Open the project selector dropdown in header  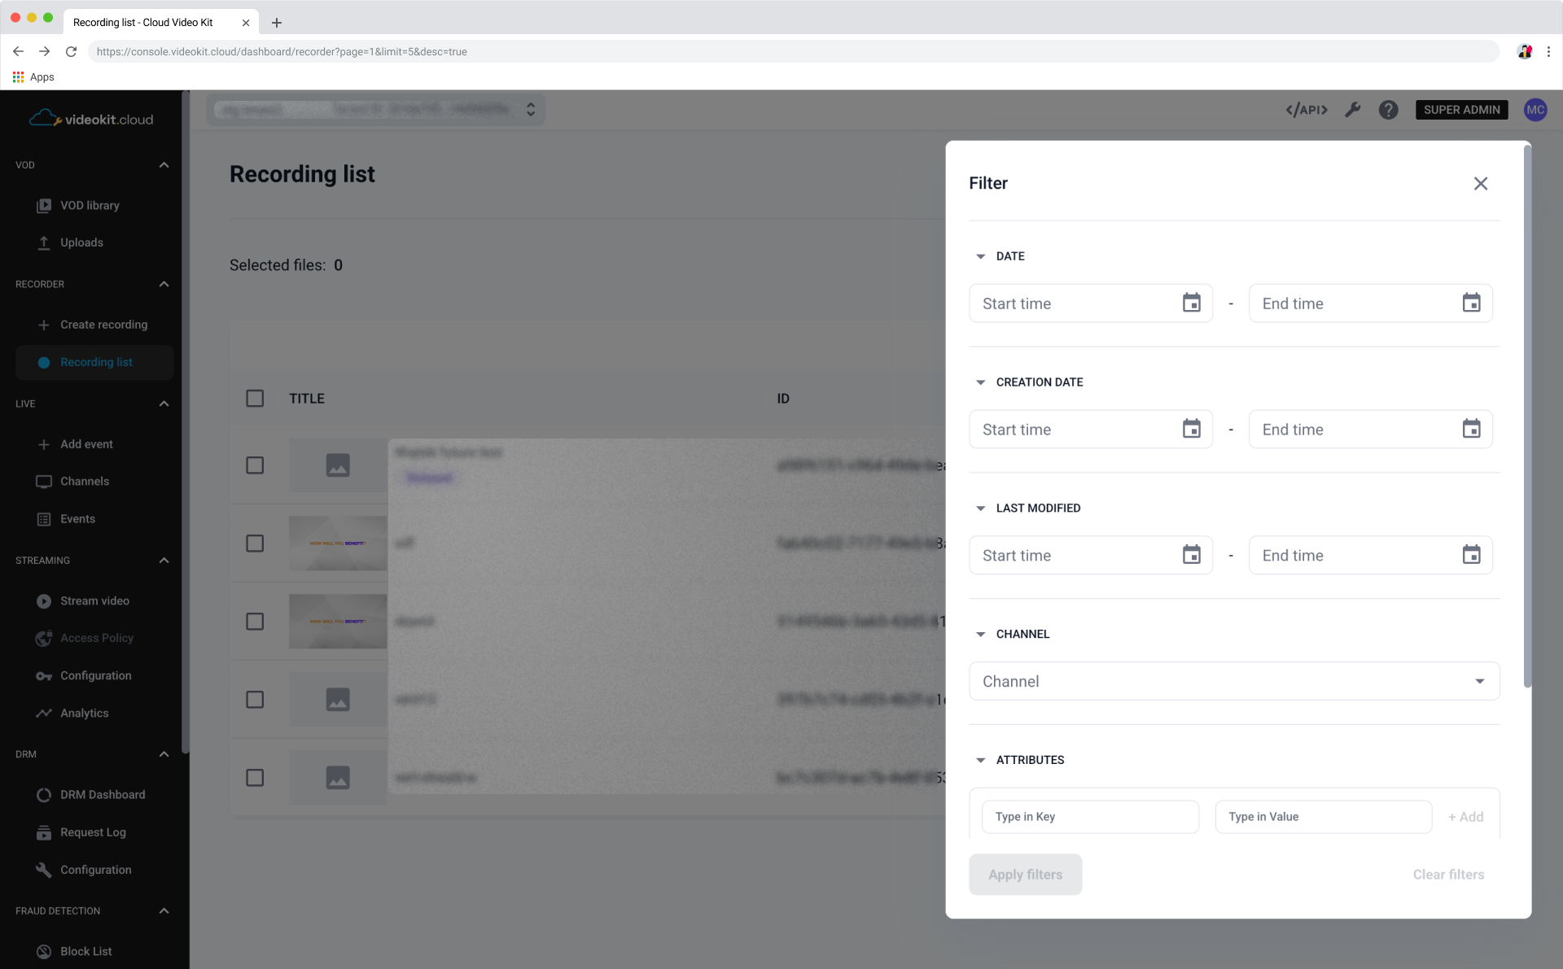pyautogui.click(x=375, y=109)
